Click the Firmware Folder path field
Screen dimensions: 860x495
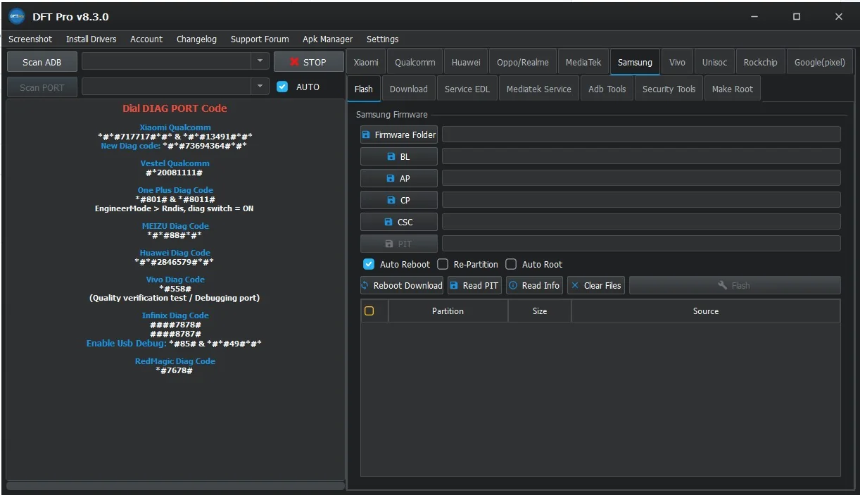tap(641, 134)
